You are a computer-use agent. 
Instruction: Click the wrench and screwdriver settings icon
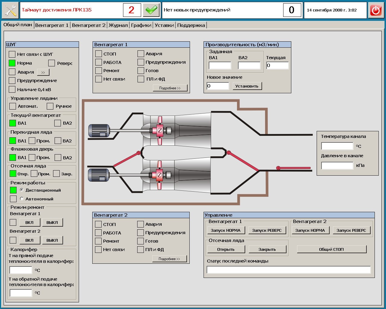click(x=10, y=10)
